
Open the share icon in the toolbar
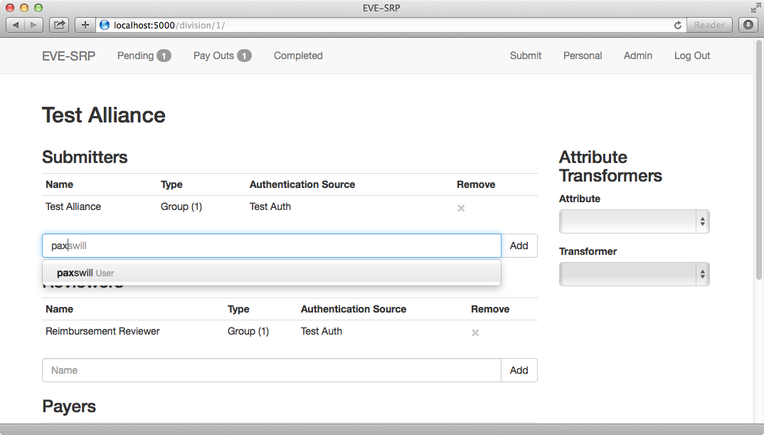59,25
